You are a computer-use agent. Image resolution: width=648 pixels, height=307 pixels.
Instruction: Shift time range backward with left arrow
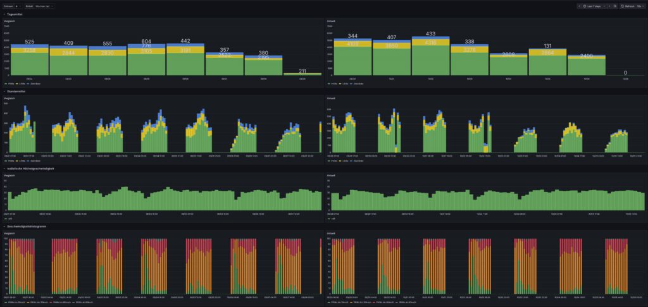coord(579,6)
